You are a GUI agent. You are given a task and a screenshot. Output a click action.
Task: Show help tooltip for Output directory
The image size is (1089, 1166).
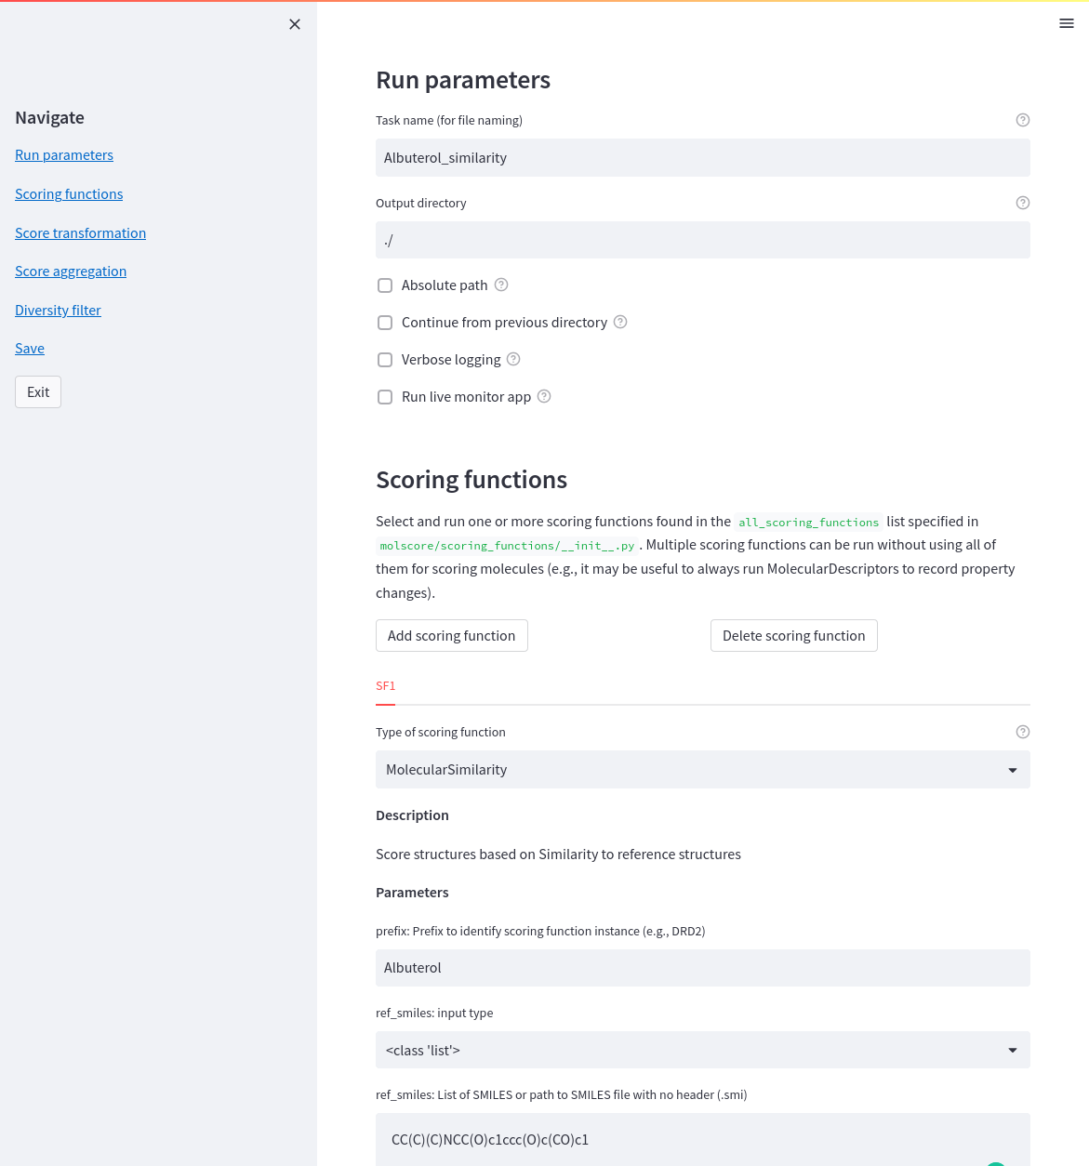click(x=1023, y=203)
